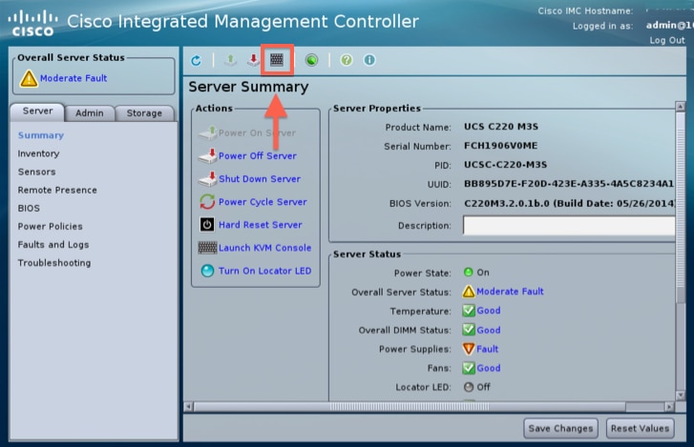
Task: Click the Power Off Server link
Action: coord(258,156)
